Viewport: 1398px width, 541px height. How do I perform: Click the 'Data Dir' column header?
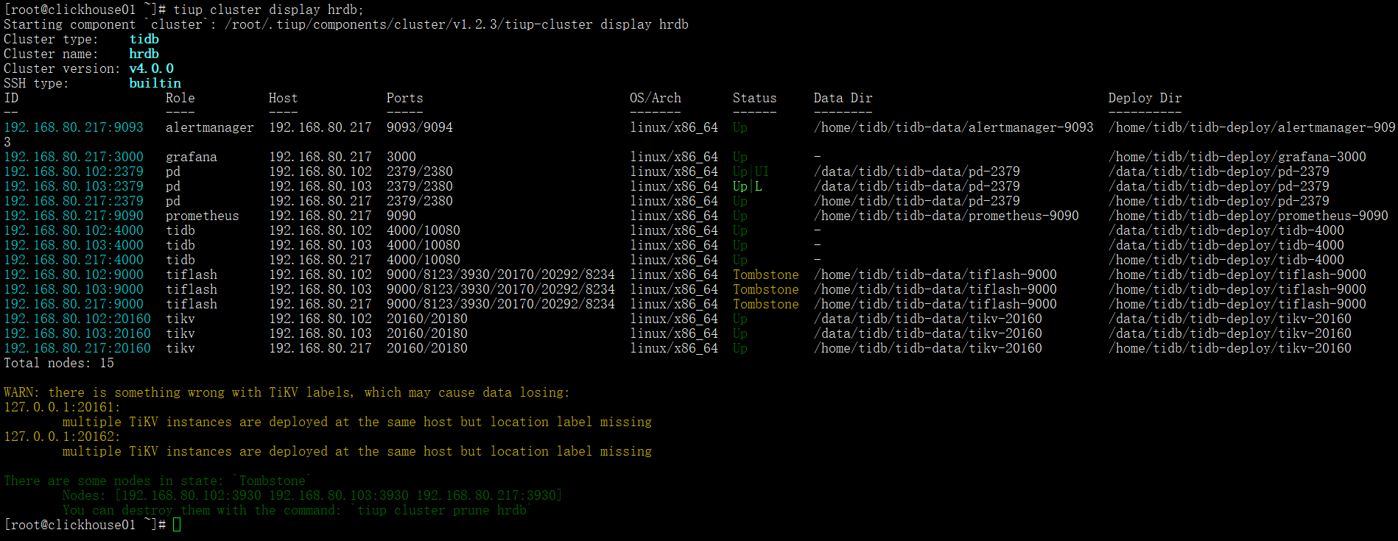(843, 98)
